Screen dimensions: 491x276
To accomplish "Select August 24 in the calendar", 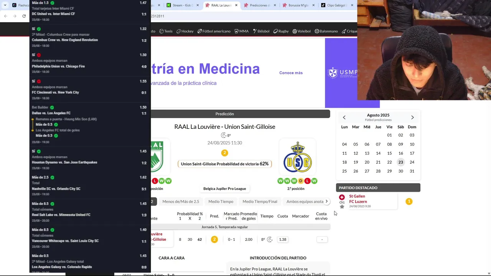I will 412,162.
